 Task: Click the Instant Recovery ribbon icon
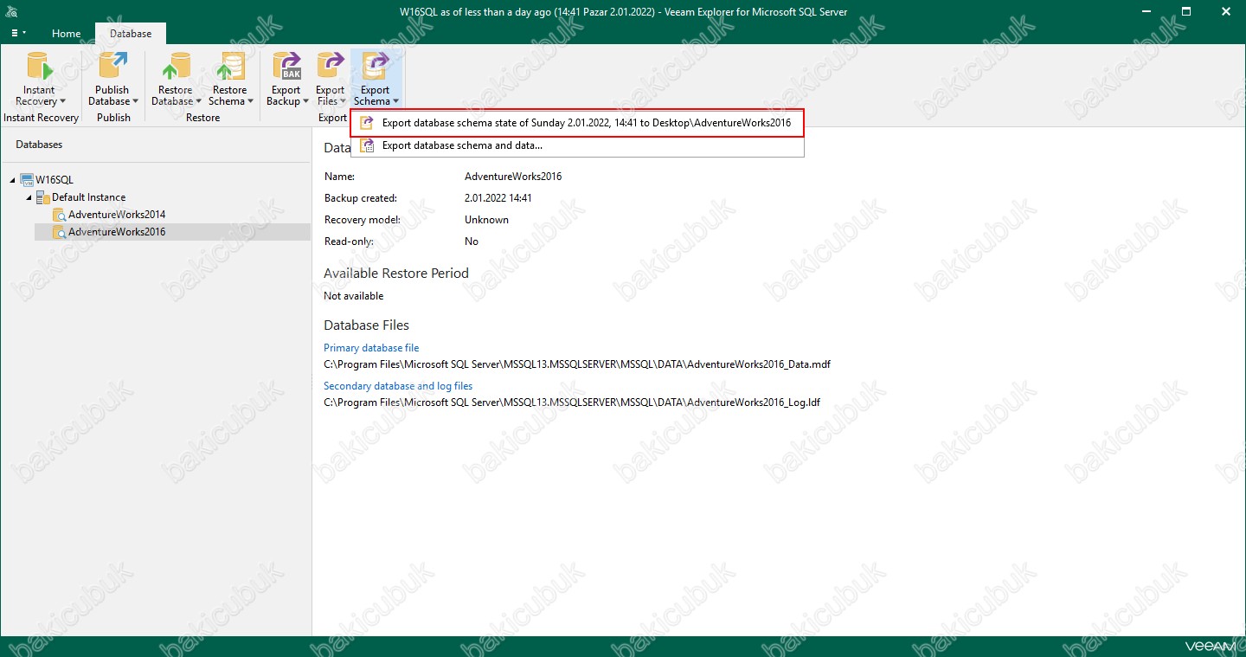coord(39,67)
